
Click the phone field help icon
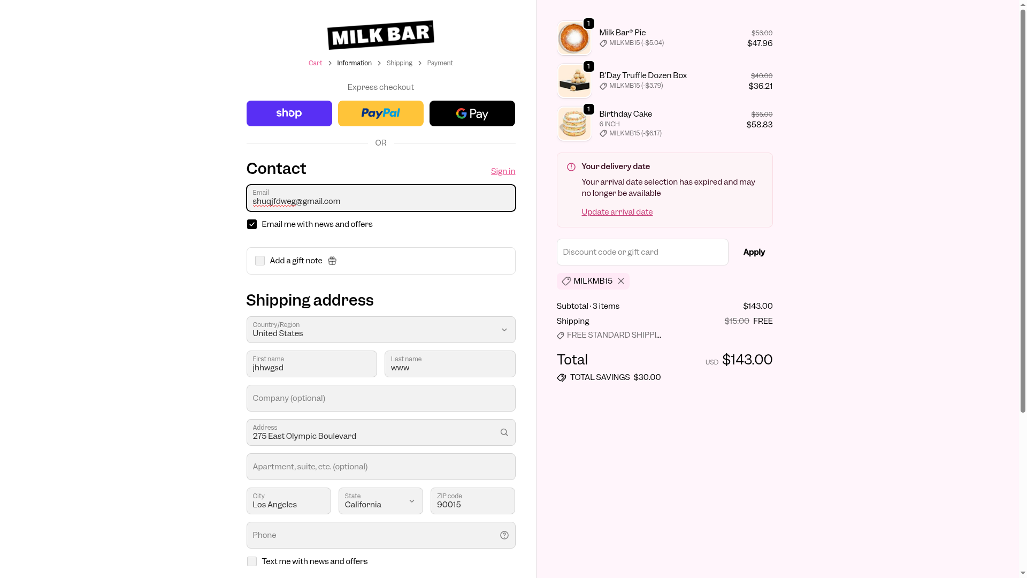[x=504, y=535]
